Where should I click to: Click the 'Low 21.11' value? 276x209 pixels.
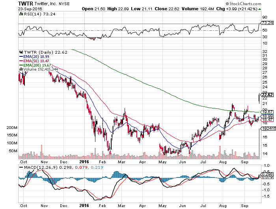(x=142, y=9)
